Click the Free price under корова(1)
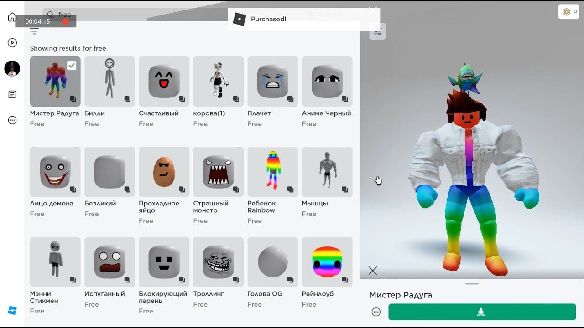Image resolution: width=584 pixels, height=328 pixels. [x=200, y=124]
